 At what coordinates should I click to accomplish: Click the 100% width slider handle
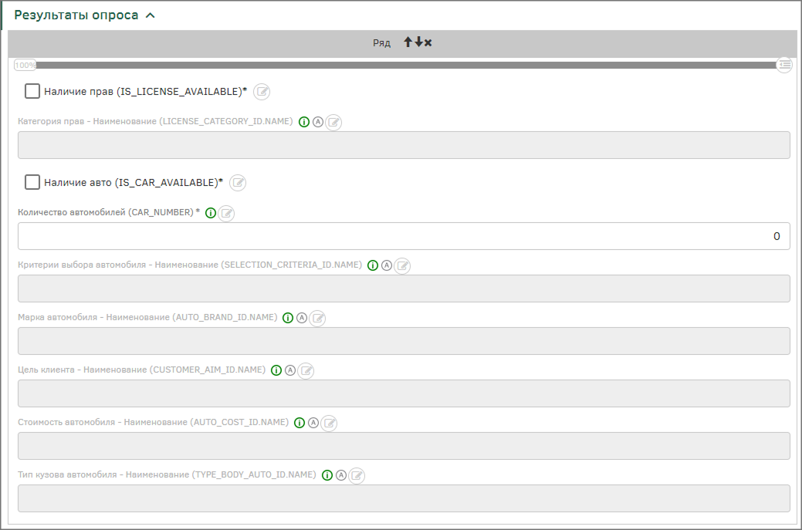[25, 66]
